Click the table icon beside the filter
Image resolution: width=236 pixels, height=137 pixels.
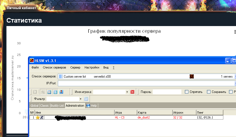point(86,99)
